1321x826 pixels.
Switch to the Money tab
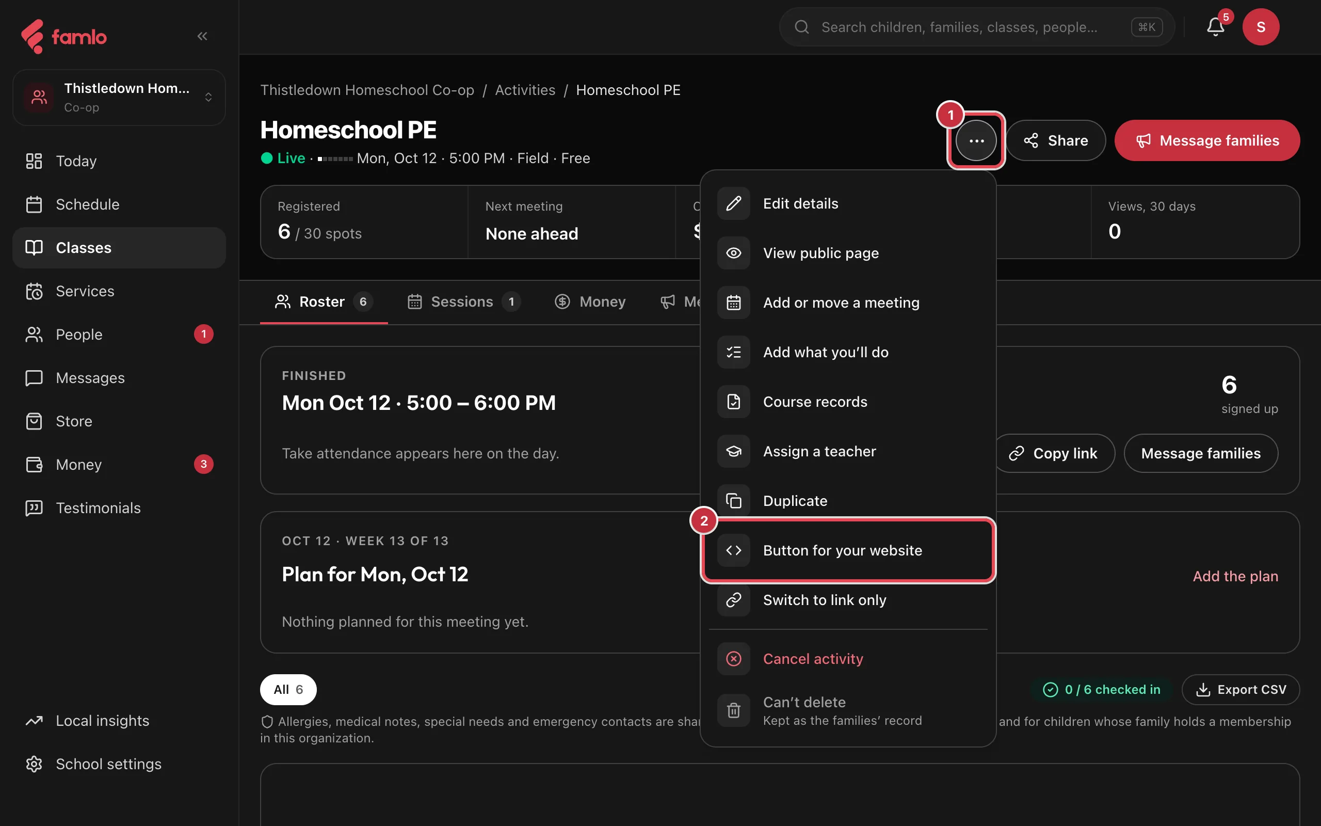point(590,301)
